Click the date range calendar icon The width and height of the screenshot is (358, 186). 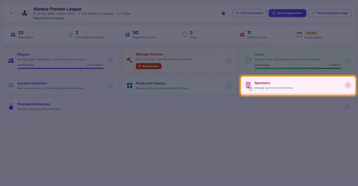pos(35,14)
